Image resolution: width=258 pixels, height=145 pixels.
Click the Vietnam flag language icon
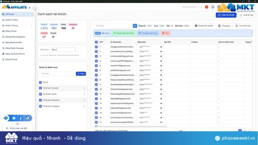206,7
